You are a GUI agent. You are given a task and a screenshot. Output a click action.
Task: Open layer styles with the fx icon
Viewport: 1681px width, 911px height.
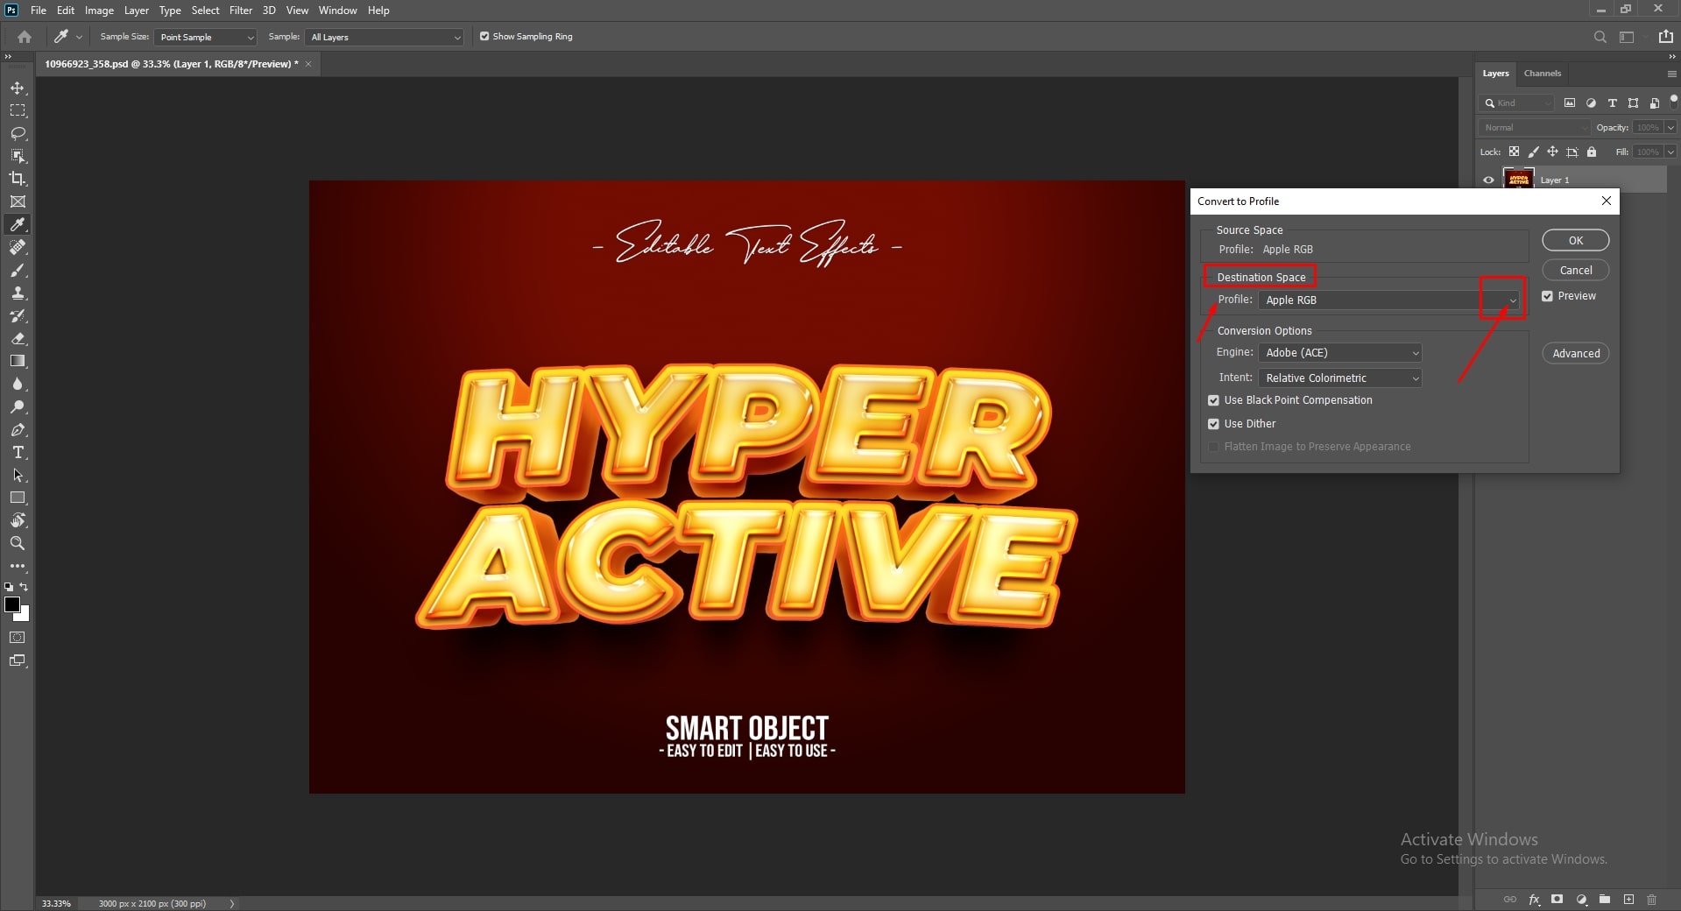[x=1535, y=900]
